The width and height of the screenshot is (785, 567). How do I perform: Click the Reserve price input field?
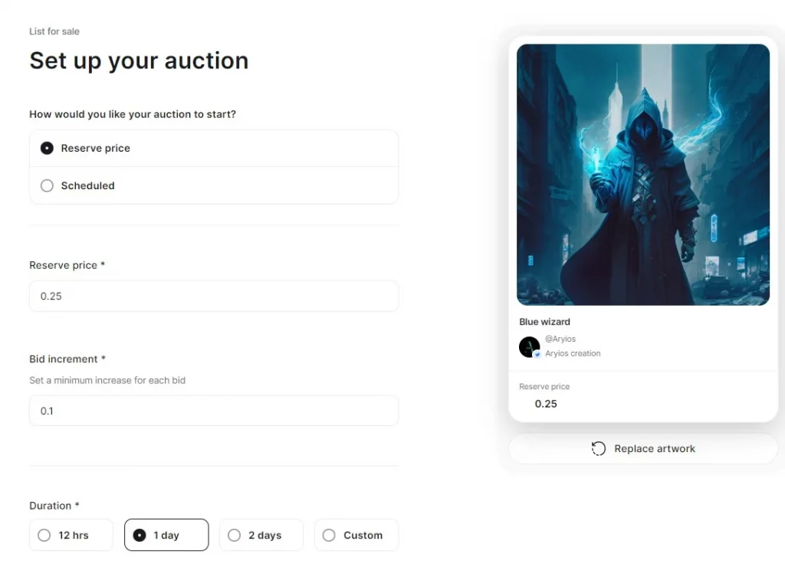(x=214, y=297)
